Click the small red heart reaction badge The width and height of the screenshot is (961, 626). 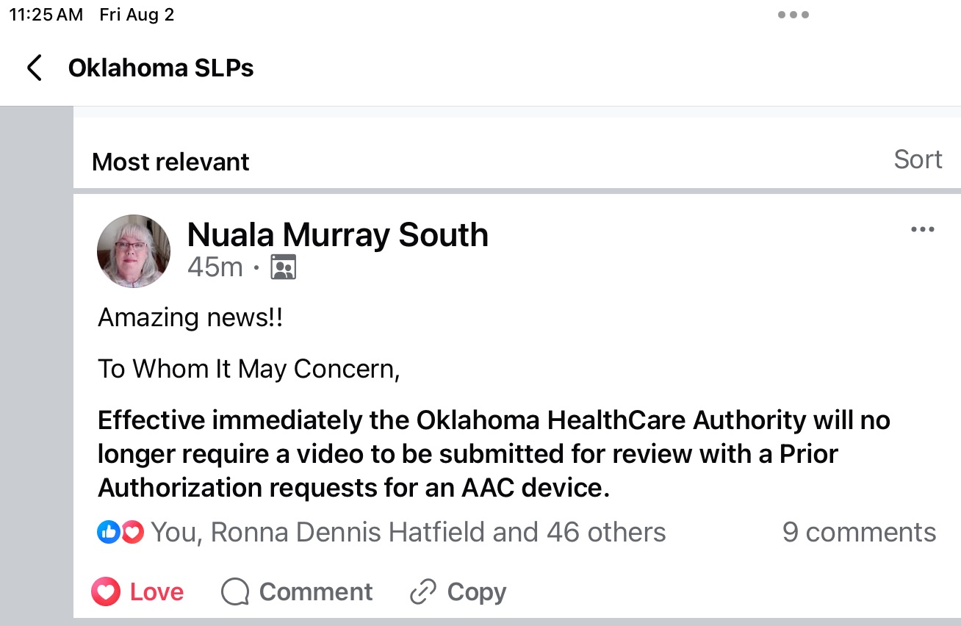[x=132, y=532]
